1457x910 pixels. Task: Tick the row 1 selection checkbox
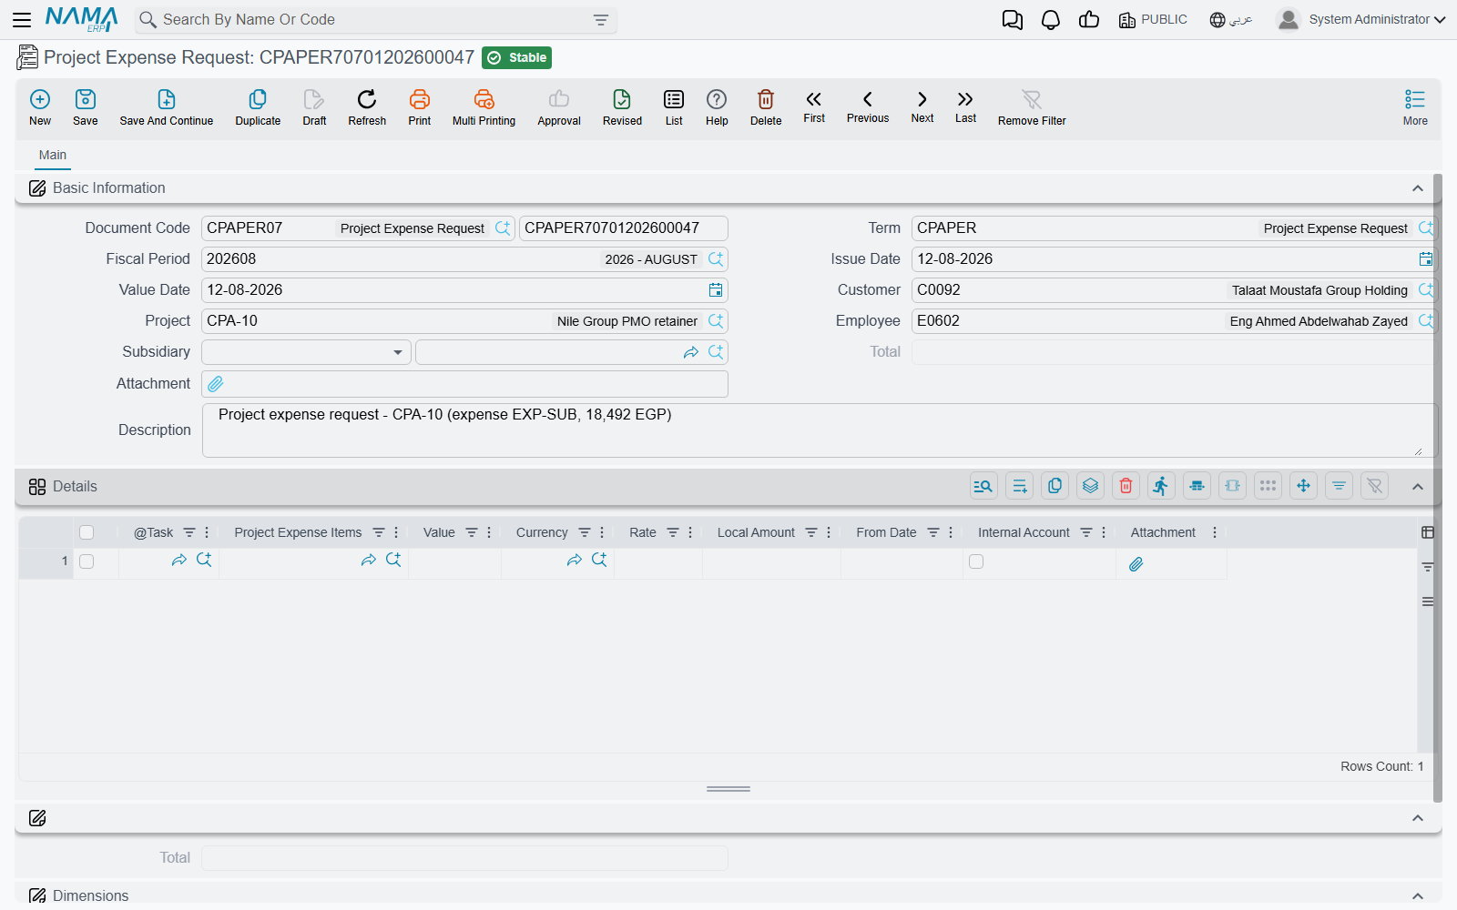pyautogui.click(x=87, y=561)
